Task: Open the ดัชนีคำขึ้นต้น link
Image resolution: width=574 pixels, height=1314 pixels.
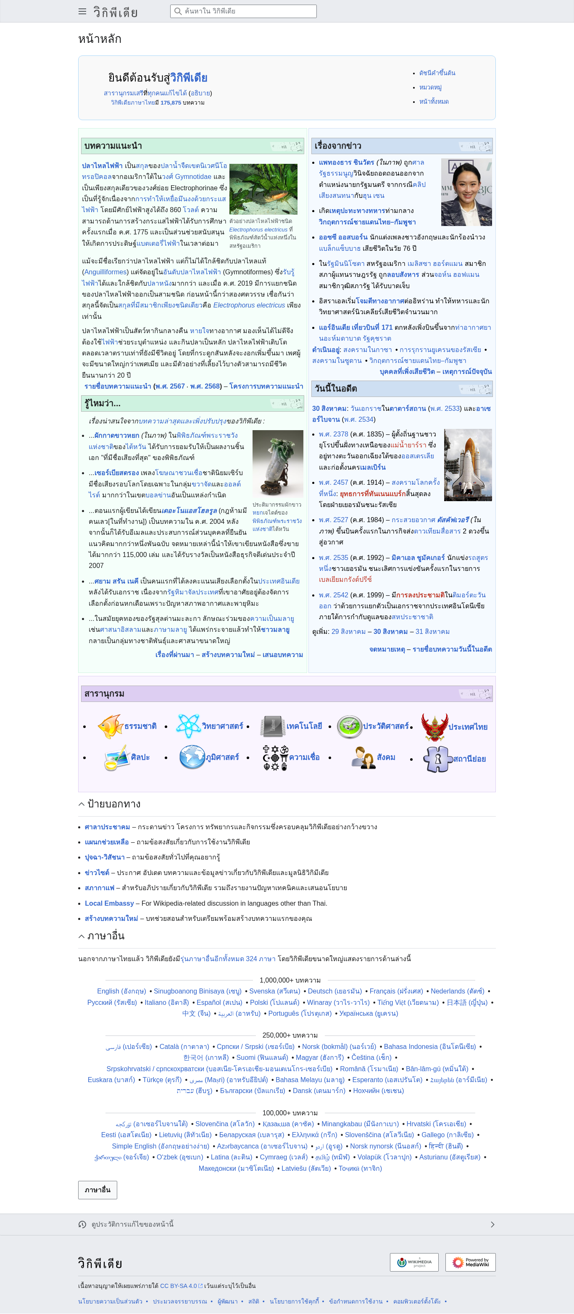Action: [x=437, y=73]
